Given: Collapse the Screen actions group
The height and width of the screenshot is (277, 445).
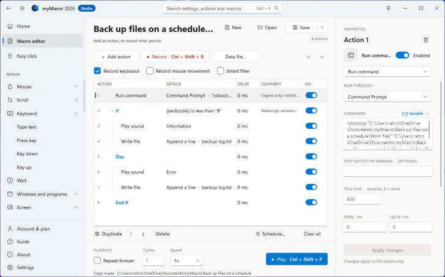Looking at the screenshot, I should click(76, 207).
